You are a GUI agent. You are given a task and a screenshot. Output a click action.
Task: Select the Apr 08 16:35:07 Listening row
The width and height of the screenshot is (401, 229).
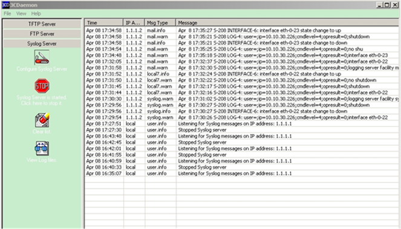[x=242, y=173]
